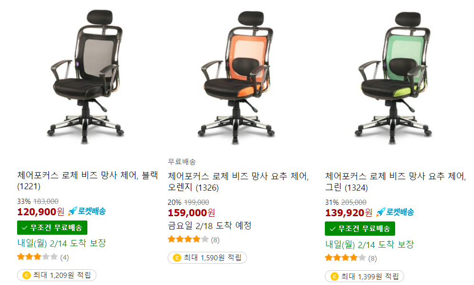The width and height of the screenshot is (474, 285).
Task: Open the orange mesh chair product image
Action: click(237, 78)
